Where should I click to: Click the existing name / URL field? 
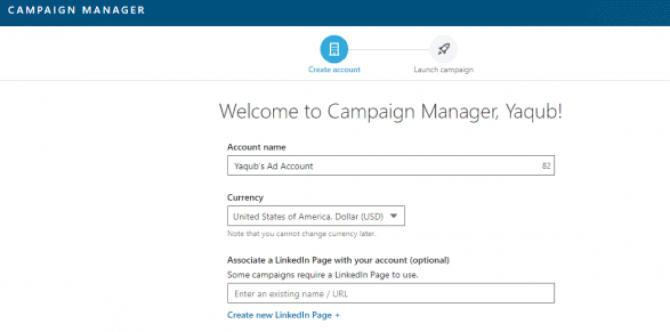coord(390,294)
